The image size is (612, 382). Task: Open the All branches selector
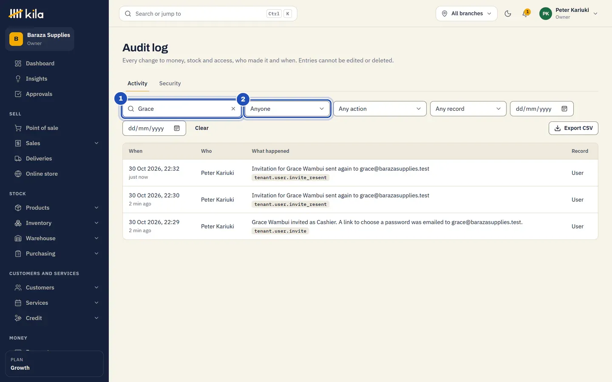(x=466, y=14)
